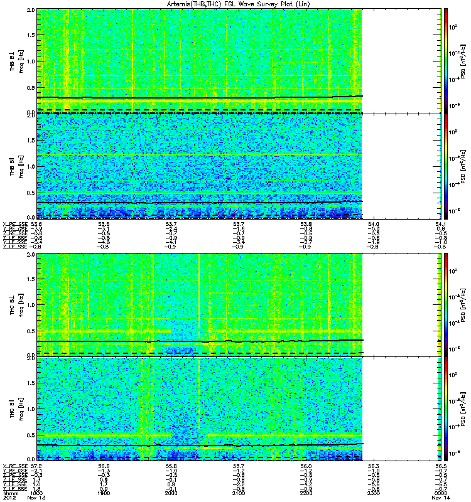This screenshot has height=502, width=471.
Task: Select the 1800 time tick label
Action: pyautogui.click(x=36, y=493)
